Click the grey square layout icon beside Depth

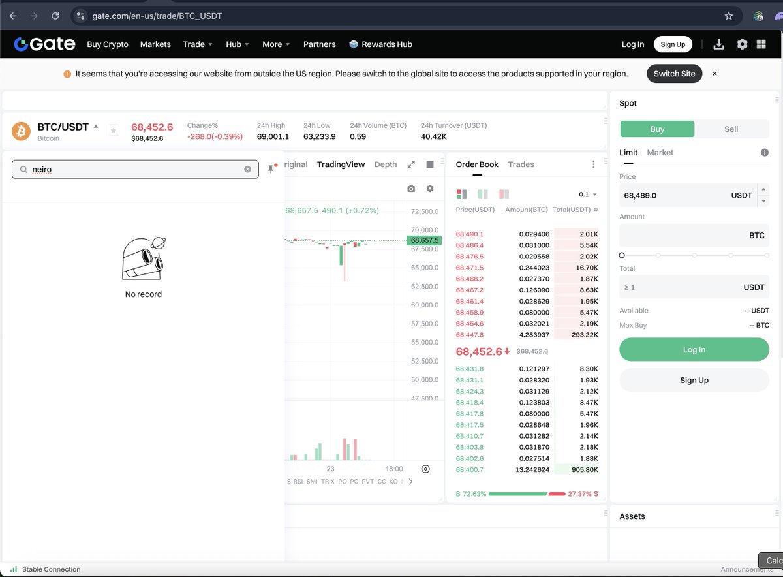[430, 164]
